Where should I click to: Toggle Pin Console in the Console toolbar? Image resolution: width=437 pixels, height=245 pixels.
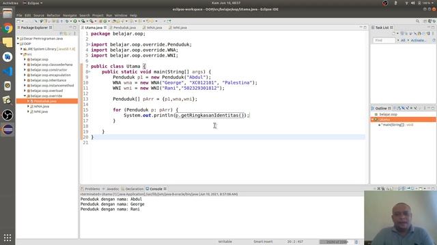(408, 189)
